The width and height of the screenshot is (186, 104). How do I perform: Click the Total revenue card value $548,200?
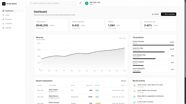click(42, 25)
